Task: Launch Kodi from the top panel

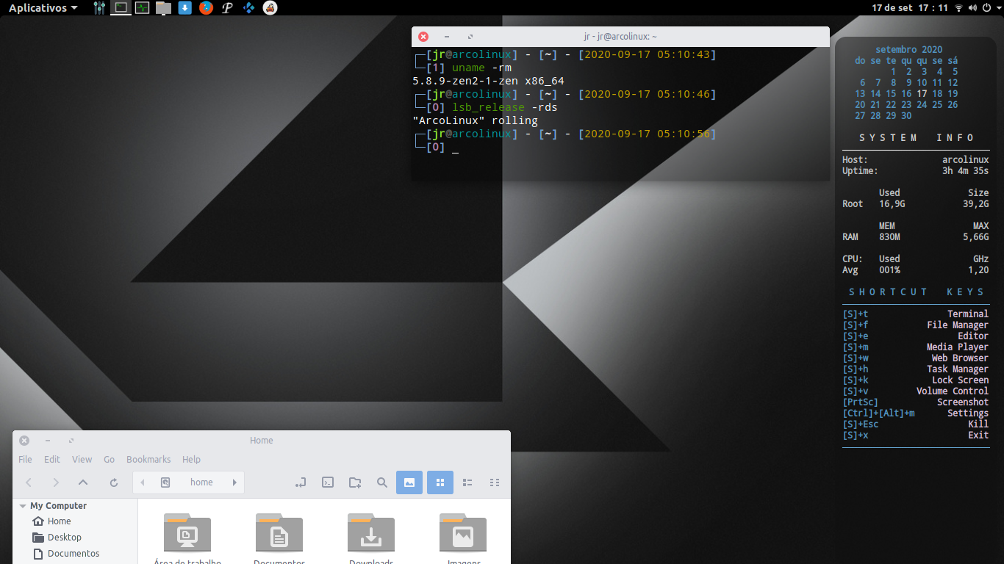Action: [249, 8]
